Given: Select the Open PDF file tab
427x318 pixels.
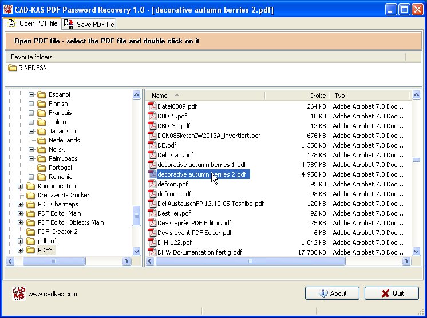Looking at the screenshot, I should coord(33,23).
